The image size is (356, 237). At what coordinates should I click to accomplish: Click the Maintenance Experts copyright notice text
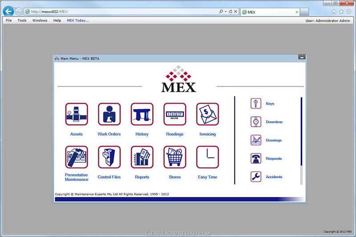112,194
